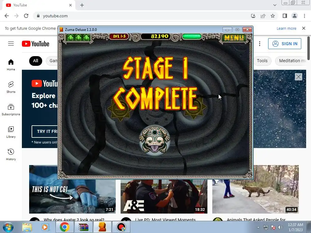
Task: Dismiss the Chrome infobar
Action: tap(304, 28)
